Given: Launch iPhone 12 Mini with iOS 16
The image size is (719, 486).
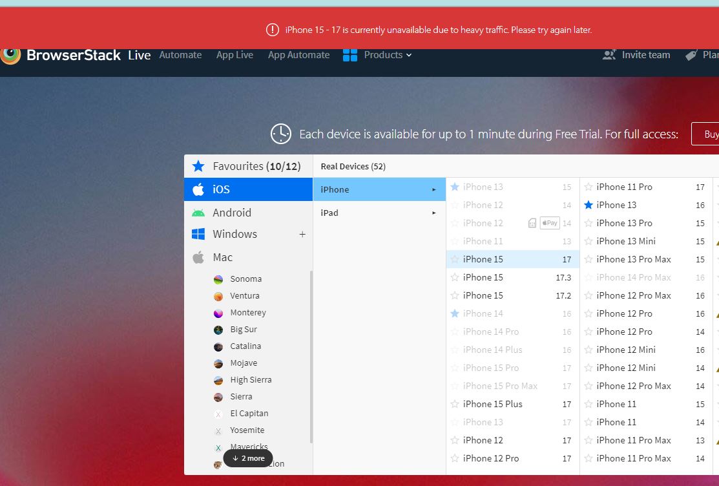Looking at the screenshot, I should [x=647, y=350].
